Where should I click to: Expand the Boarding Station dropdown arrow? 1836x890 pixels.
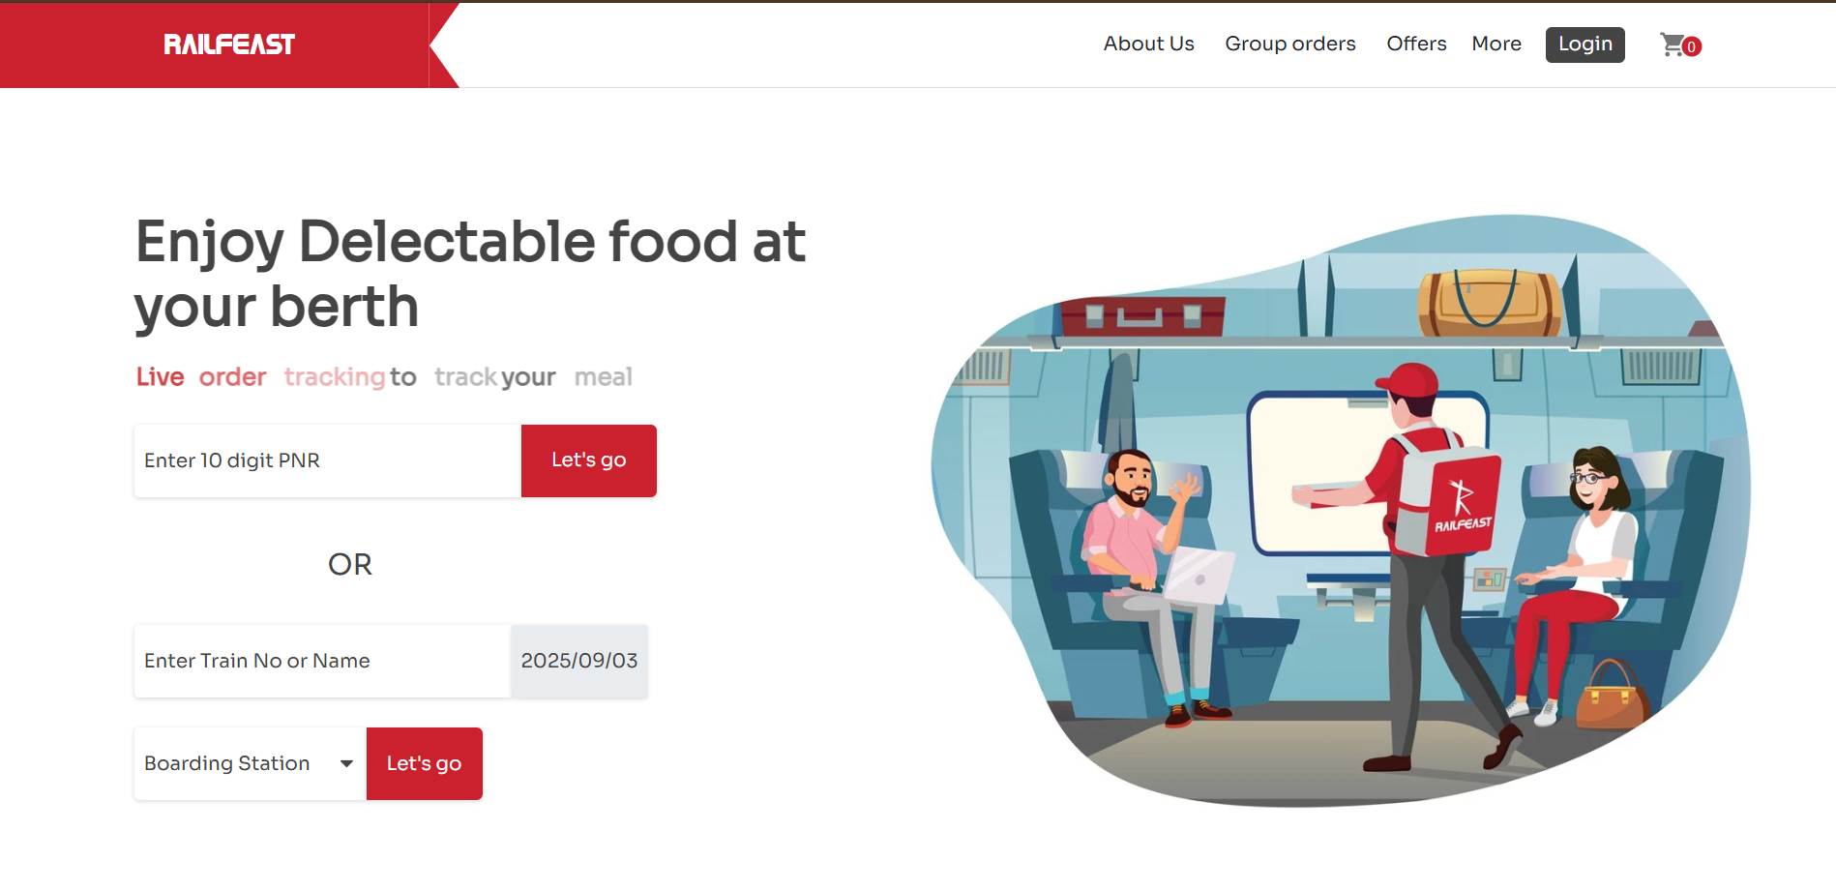point(346,763)
